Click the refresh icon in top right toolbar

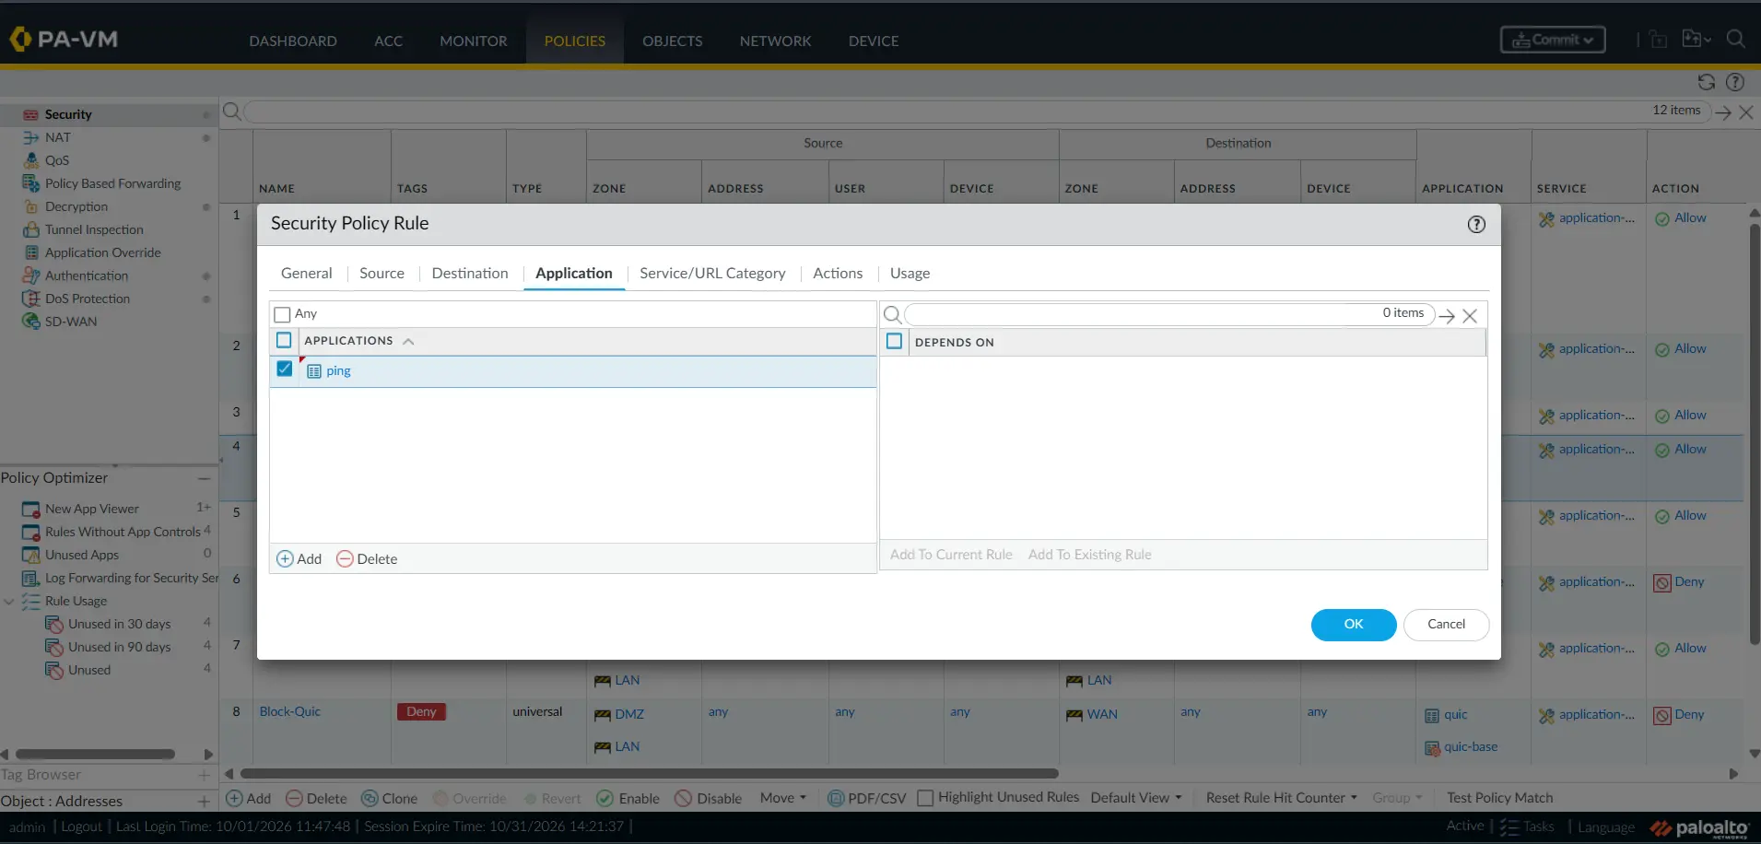coord(1706,82)
